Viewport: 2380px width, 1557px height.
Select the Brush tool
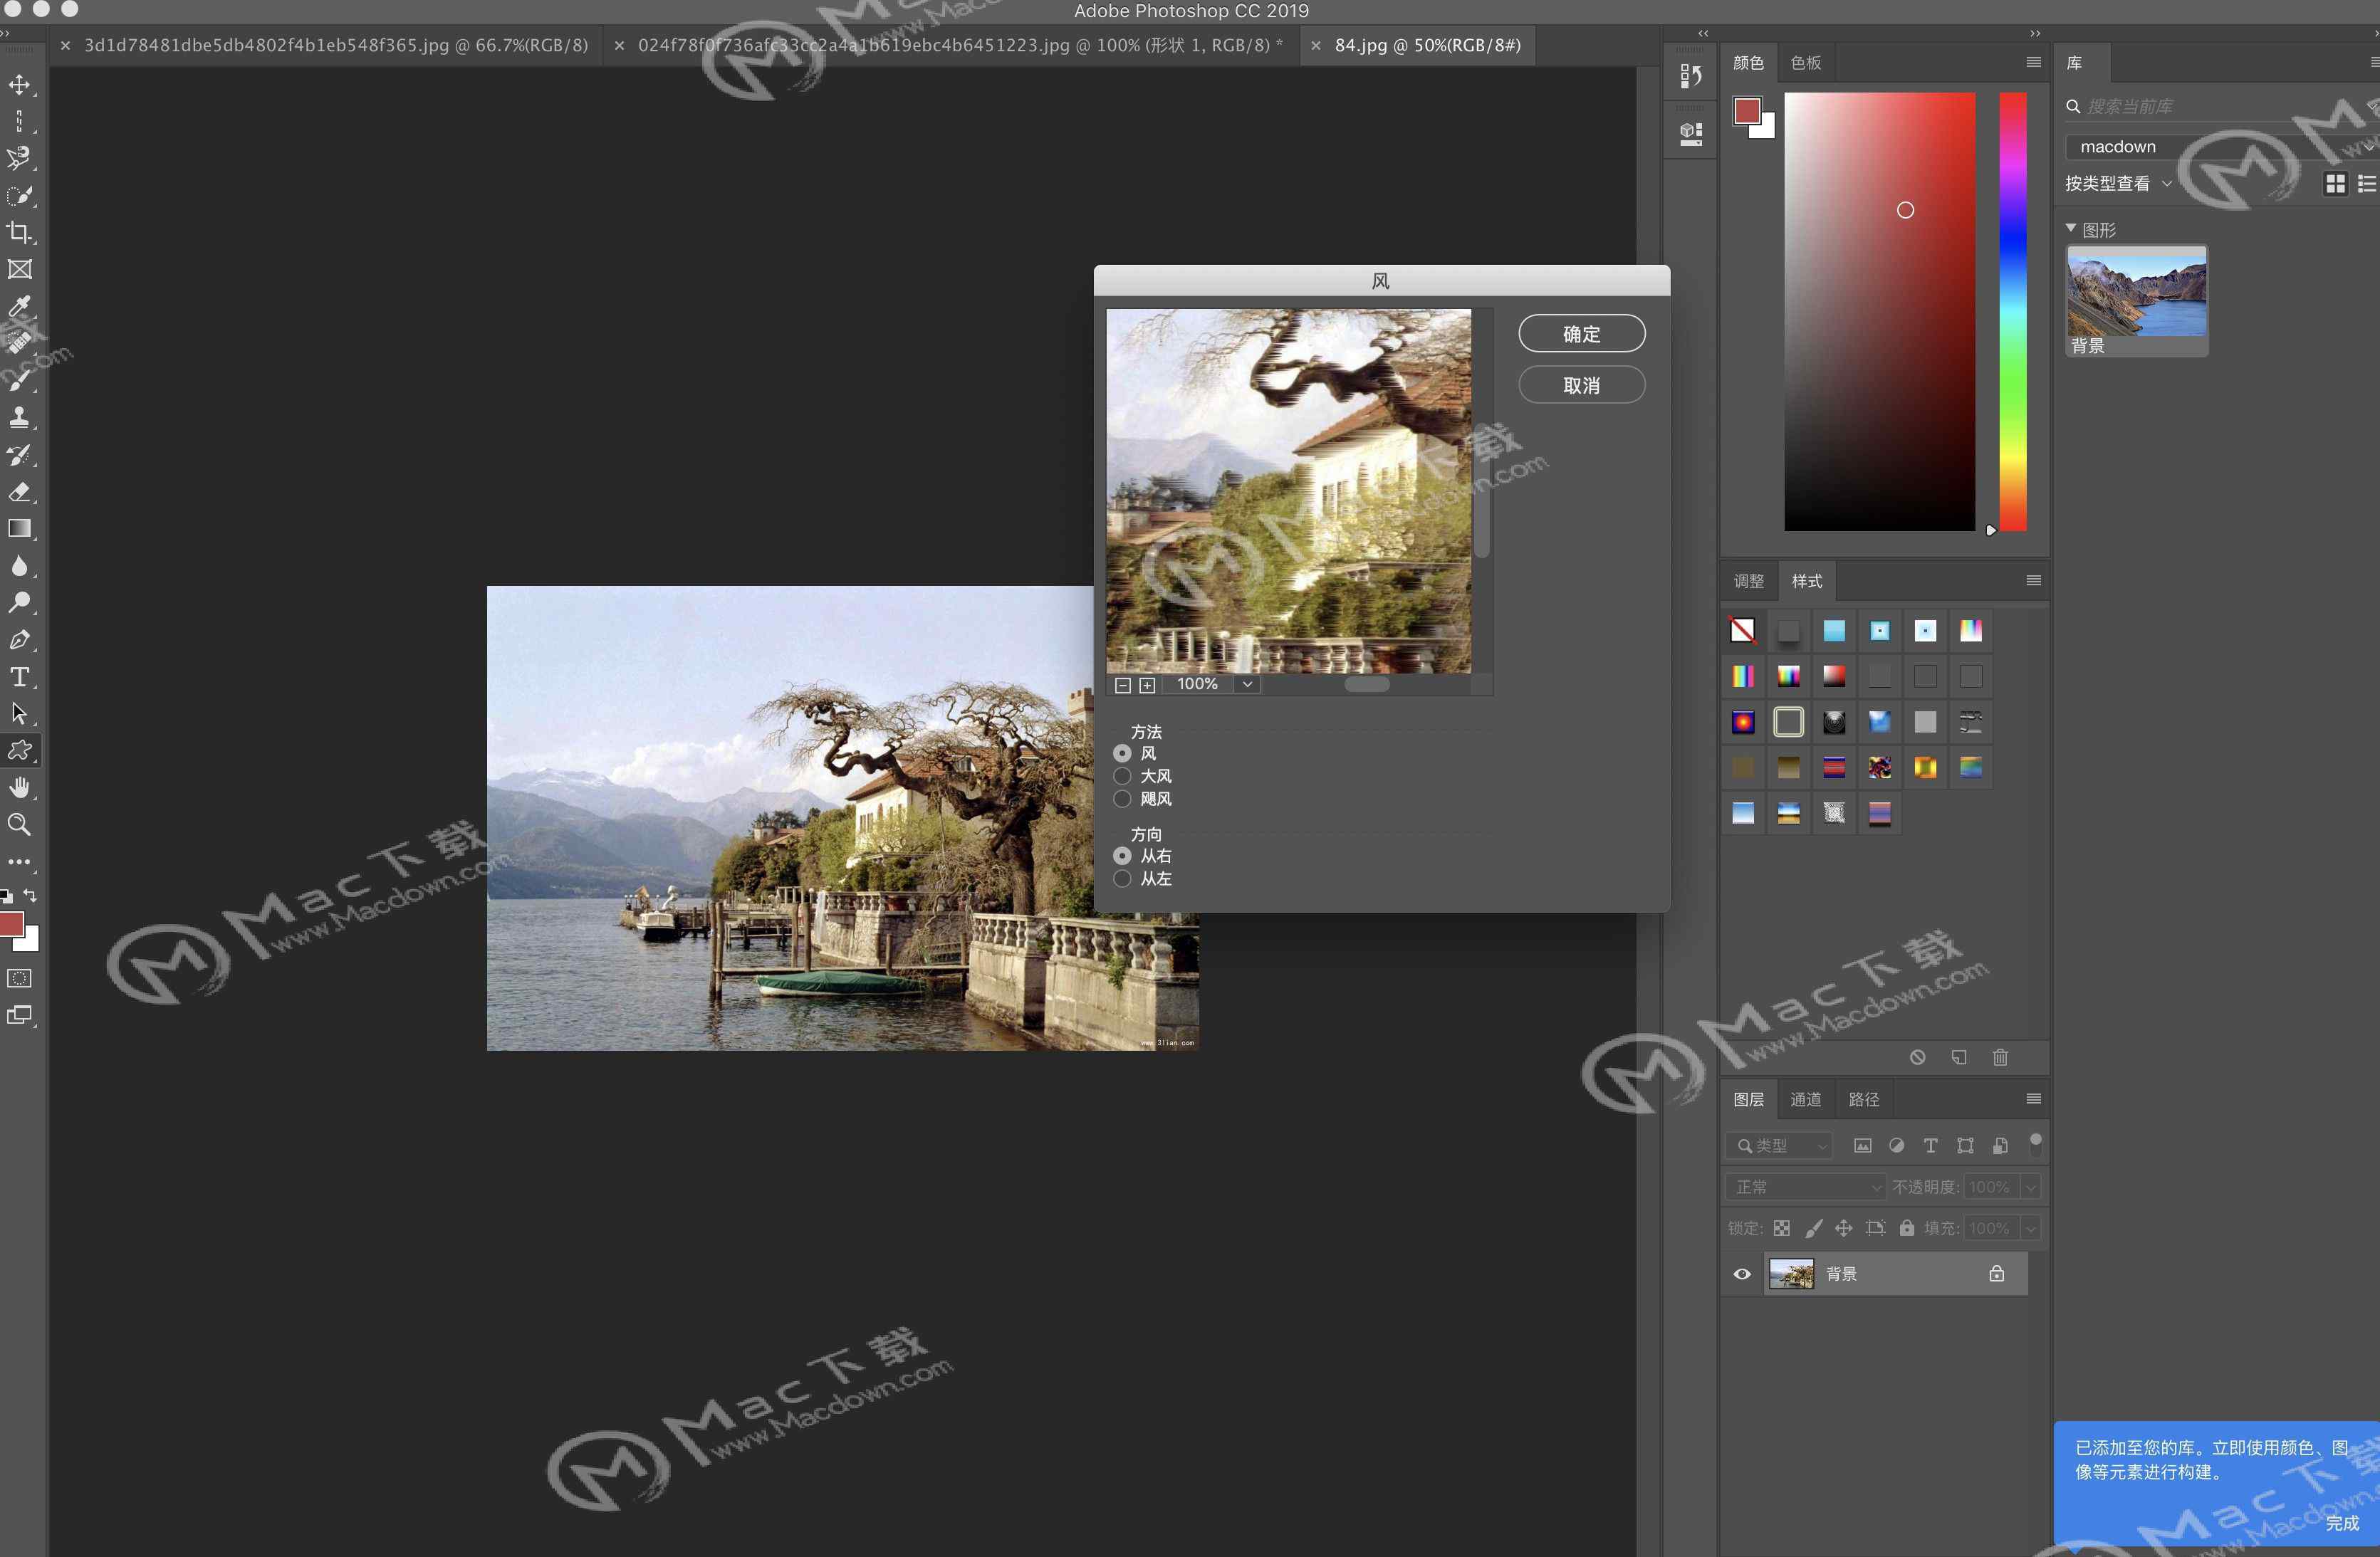[19, 381]
